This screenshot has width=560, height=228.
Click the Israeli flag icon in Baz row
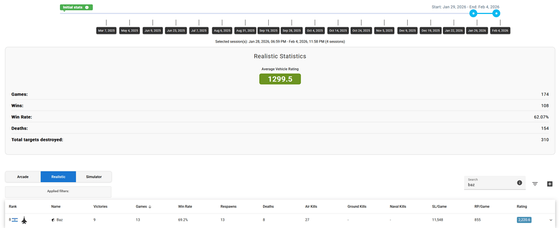[15, 220]
